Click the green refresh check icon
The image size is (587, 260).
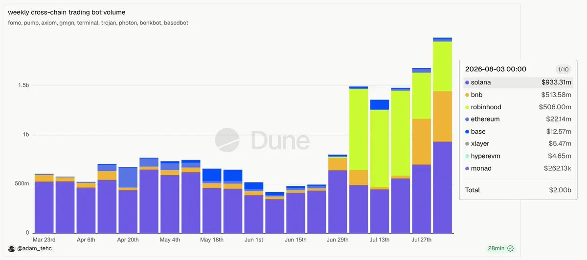pos(510,248)
